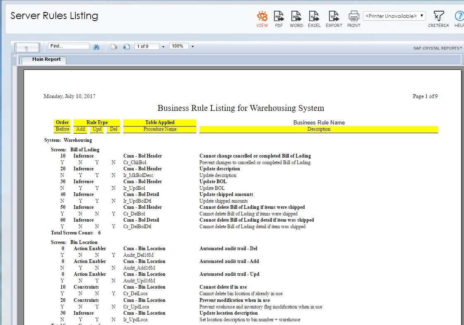Click Screen: Bill of Lading heading

(75, 150)
